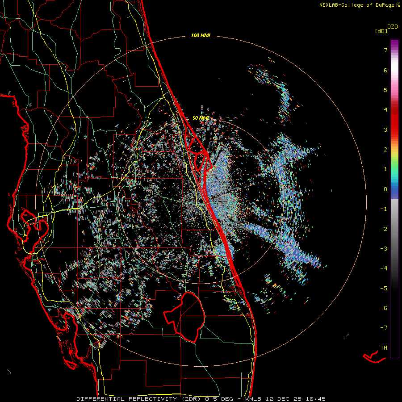Click the 4 value on color scale
The image size is (402, 402).
point(385,110)
